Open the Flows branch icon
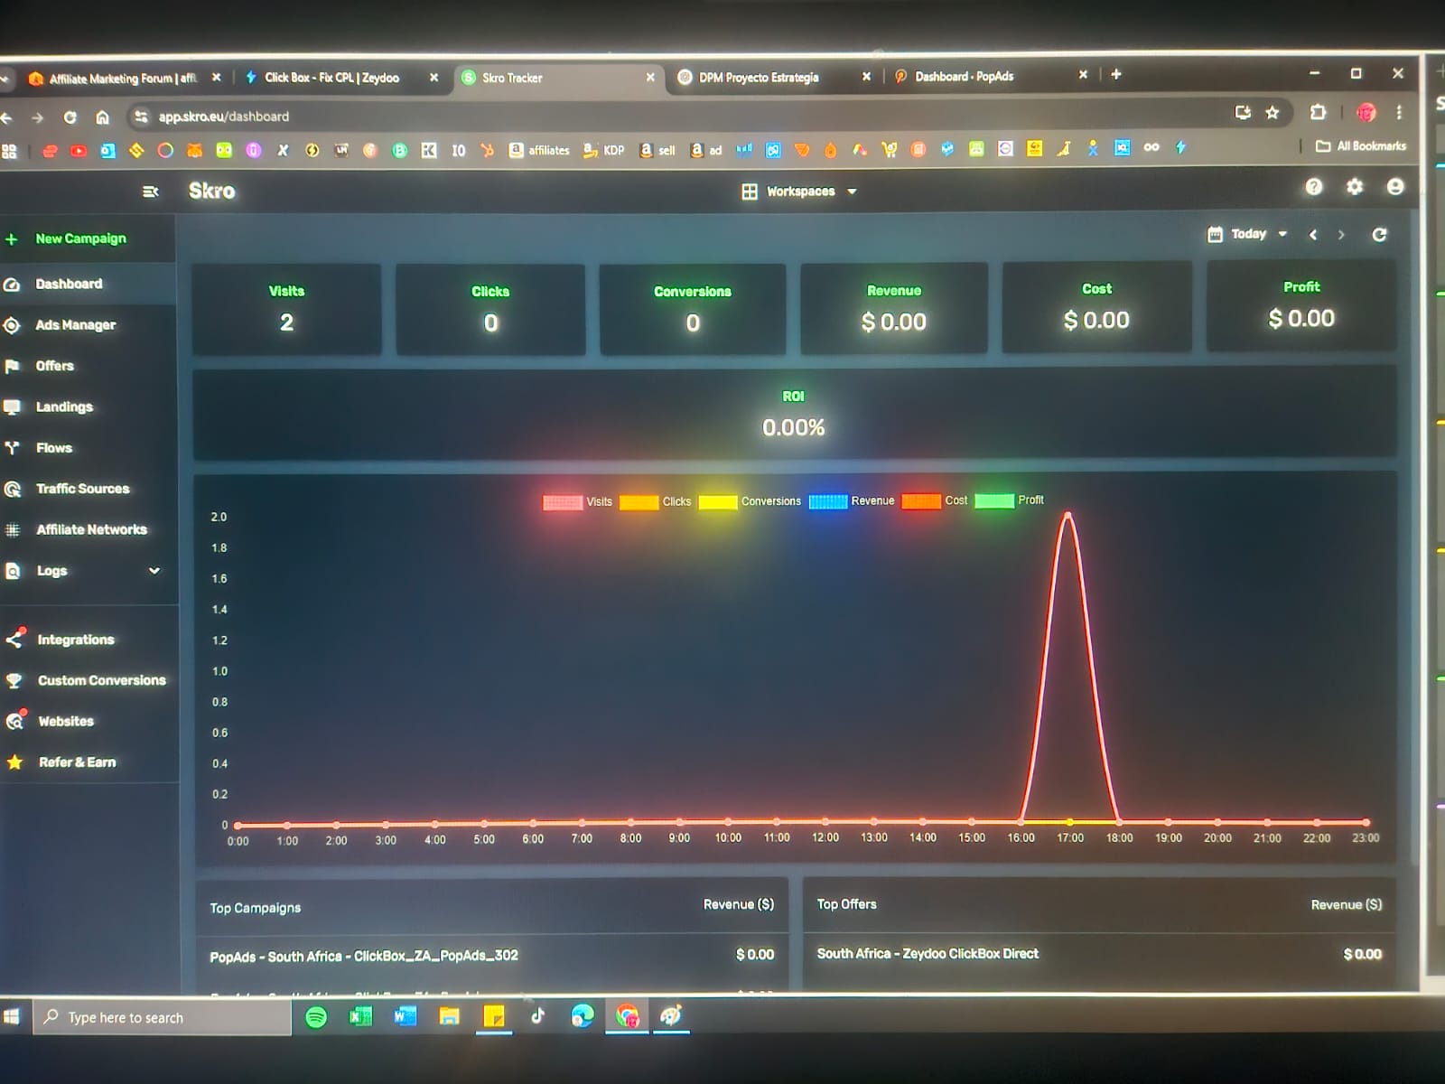This screenshot has width=1445, height=1084. click(x=12, y=447)
